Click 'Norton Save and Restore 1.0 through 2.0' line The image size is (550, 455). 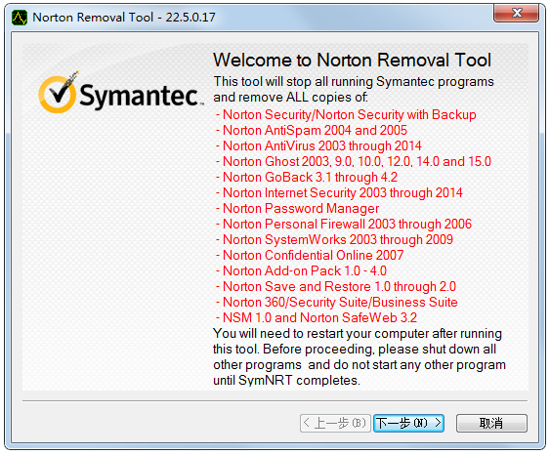pos(336,286)
